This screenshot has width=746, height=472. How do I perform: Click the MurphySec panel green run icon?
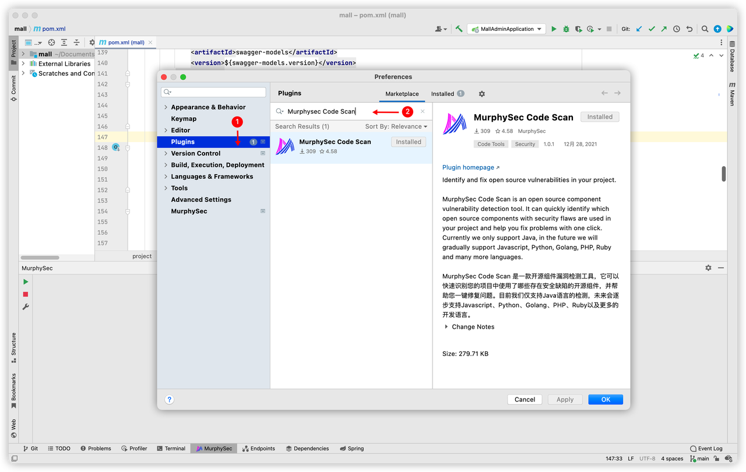click(x=26, y=282)
